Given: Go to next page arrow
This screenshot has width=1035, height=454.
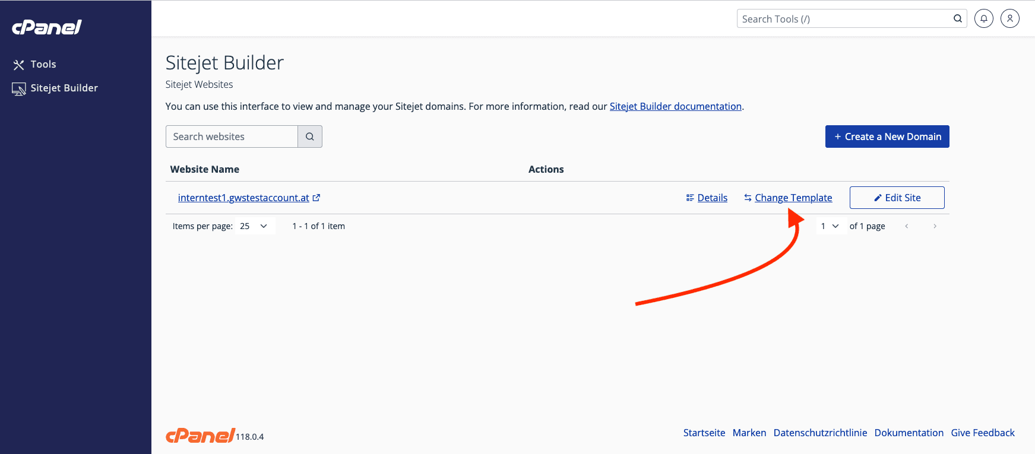Looking at the screenshot, I should 935,226.
